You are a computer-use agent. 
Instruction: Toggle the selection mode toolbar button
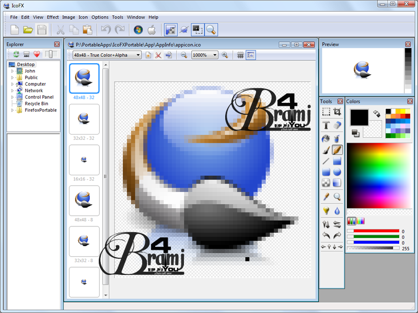coord(198,30)
